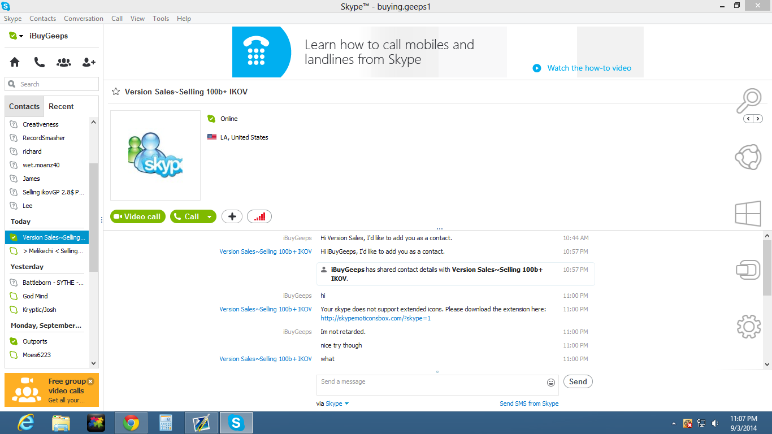Screen dimensions: 772x434
Task: Open the Share charm icon
Action: [x=748, y=157]
